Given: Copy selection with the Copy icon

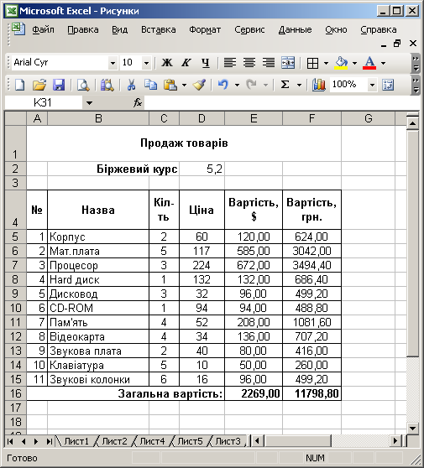Looking at the screenshot, I should pos(150,85).
